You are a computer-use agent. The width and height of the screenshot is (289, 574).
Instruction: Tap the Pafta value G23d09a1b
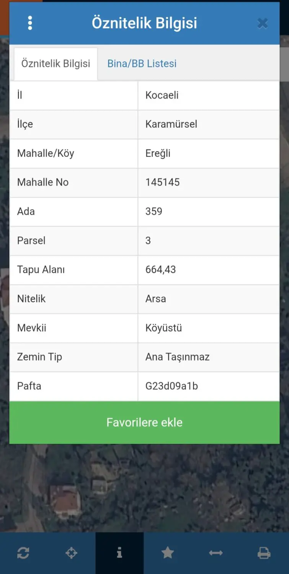coord(171,386)
